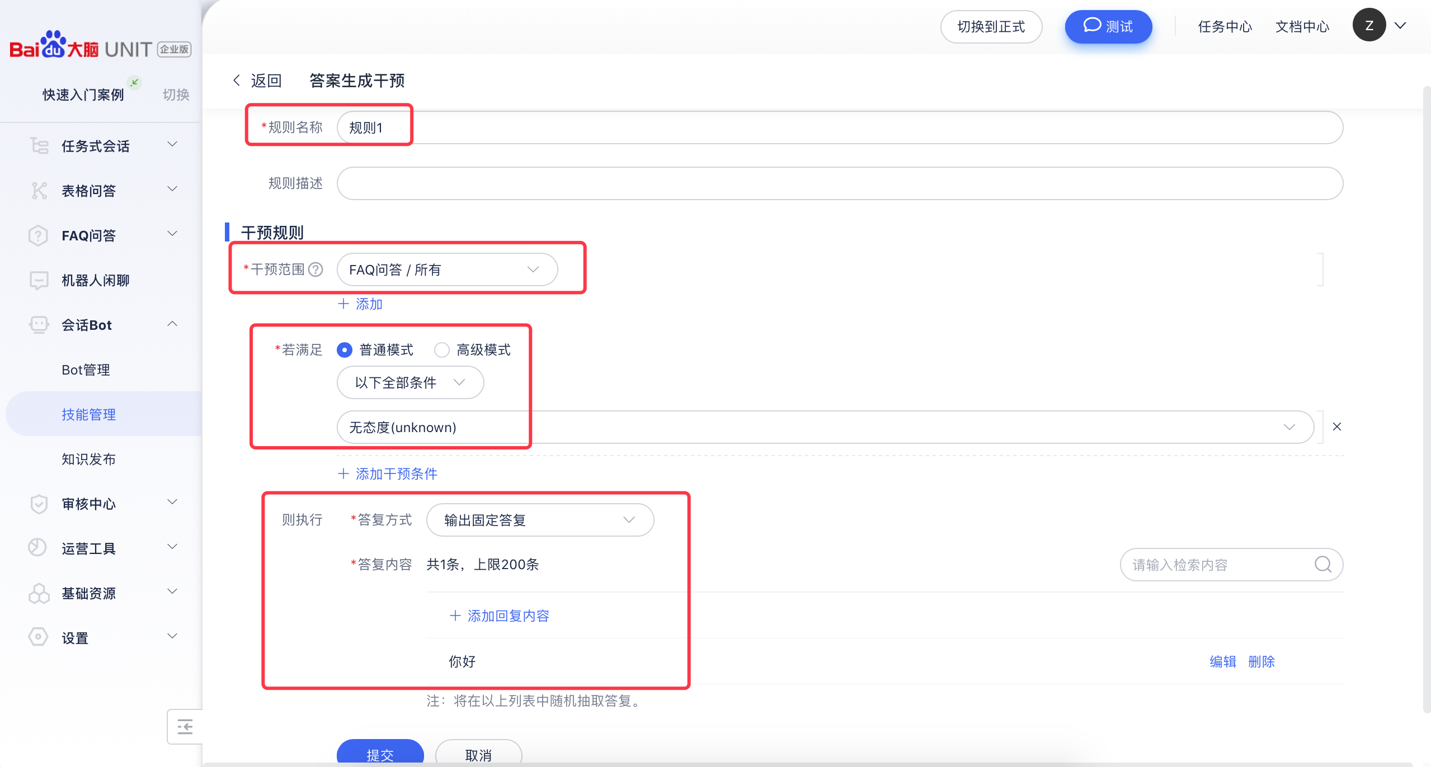Click the 添加回复内容 link
This screenshot has width=1431, height=767.
[500, 616]
